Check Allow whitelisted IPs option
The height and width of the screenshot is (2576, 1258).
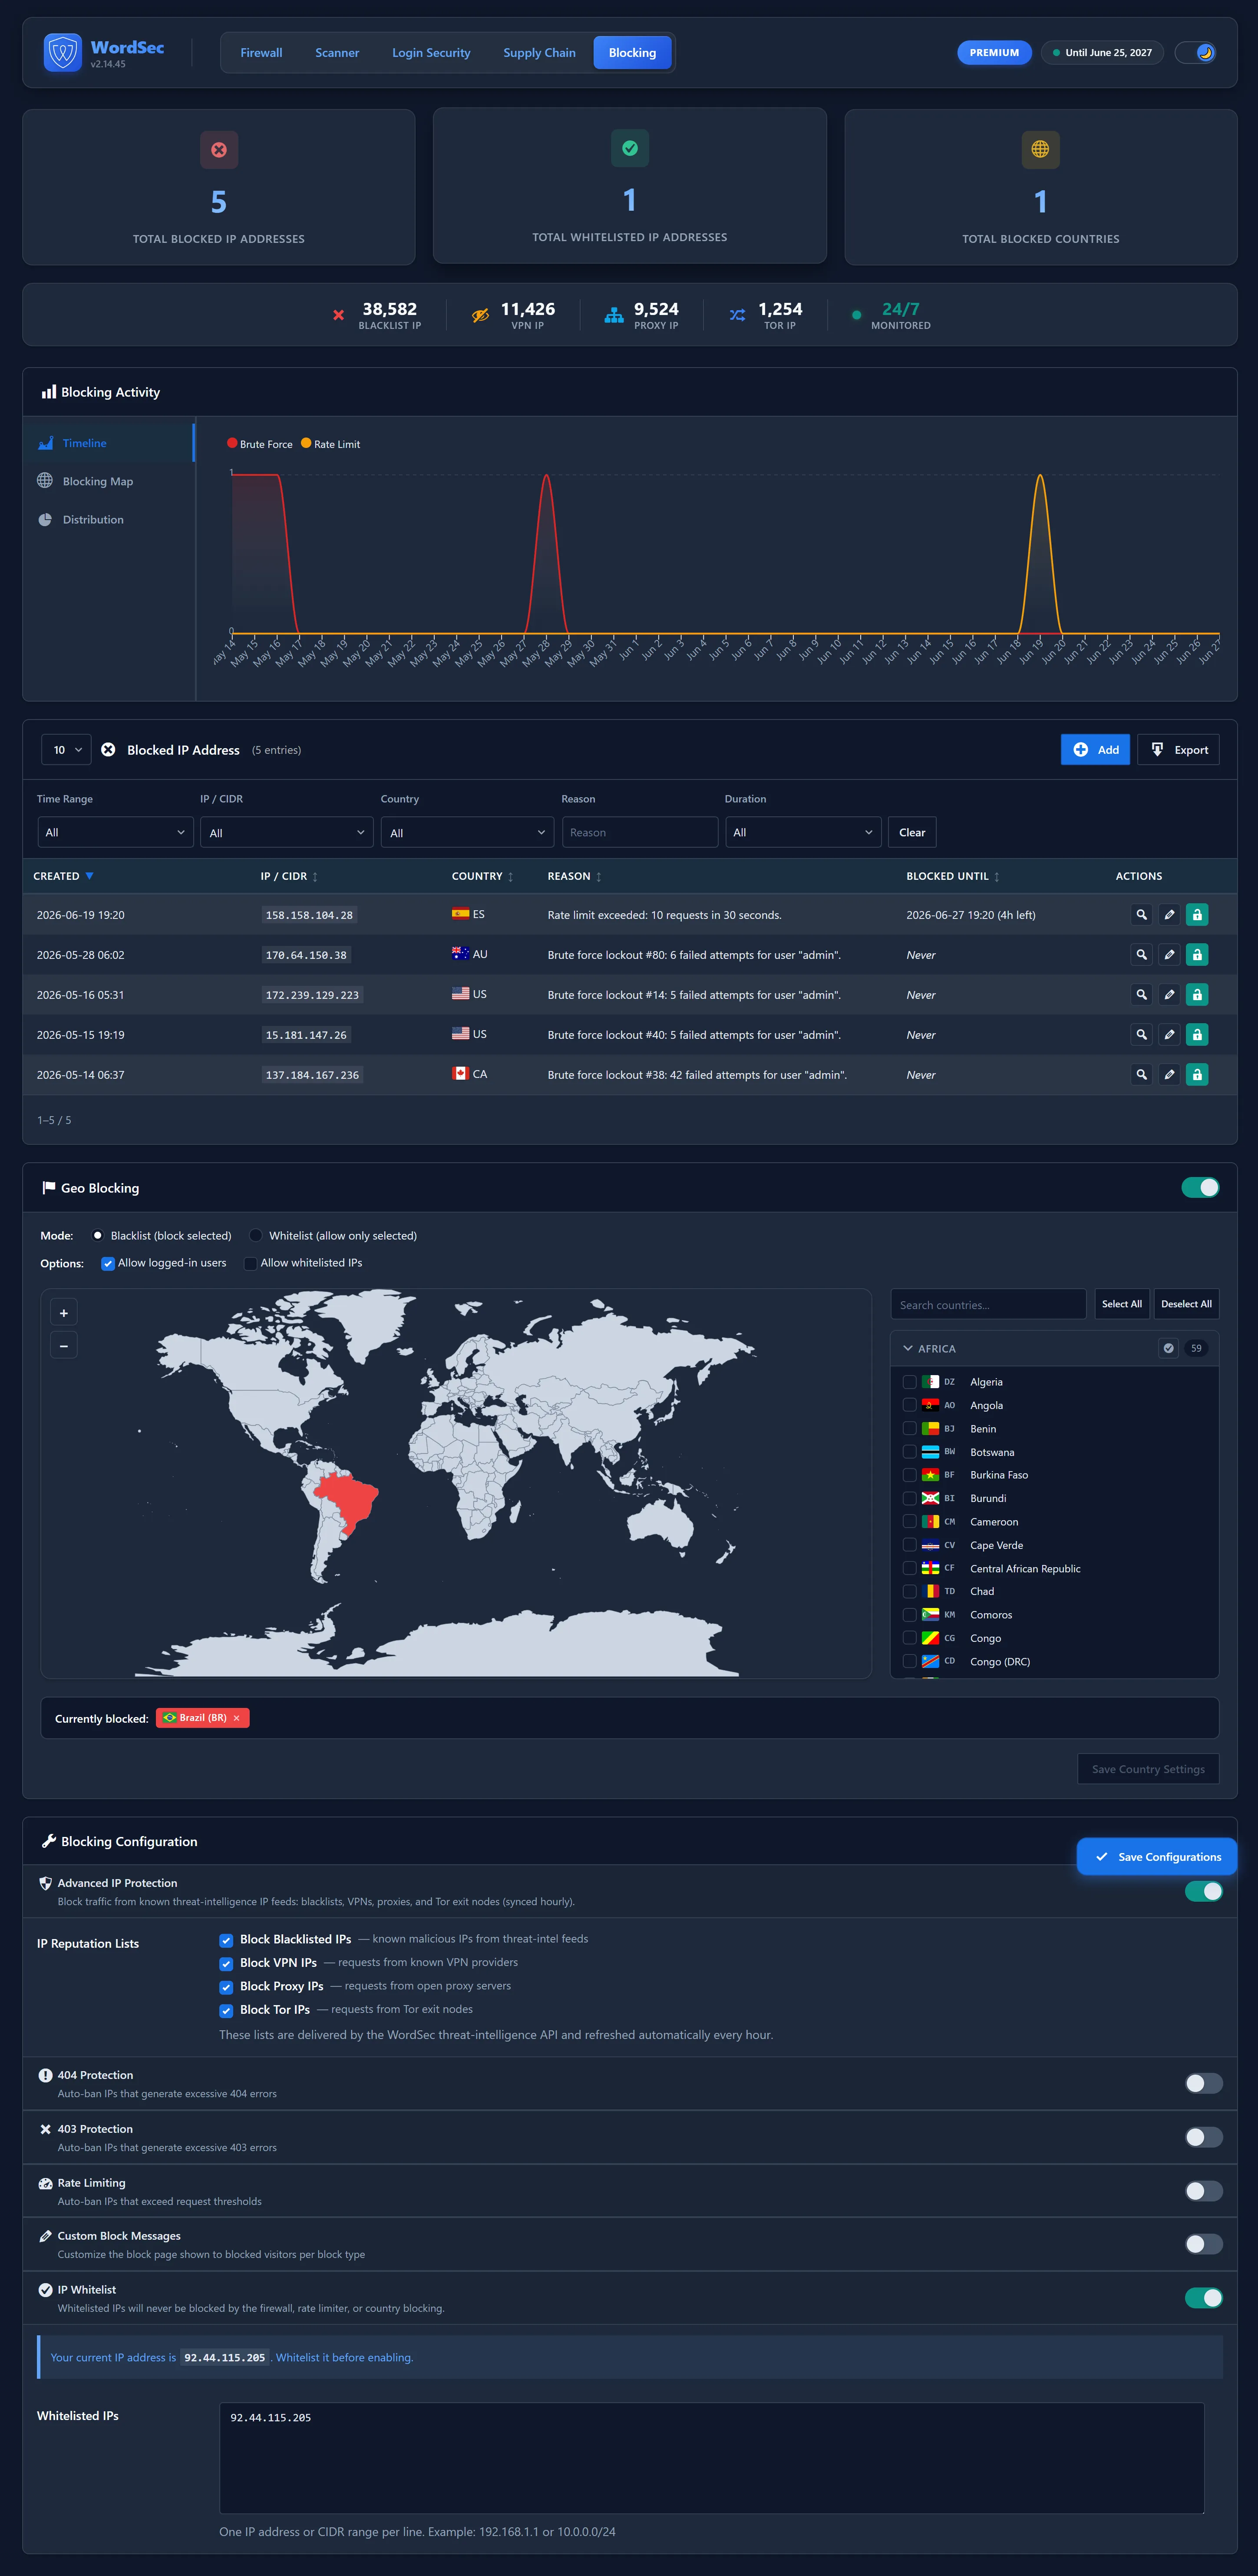(251, 1263)
